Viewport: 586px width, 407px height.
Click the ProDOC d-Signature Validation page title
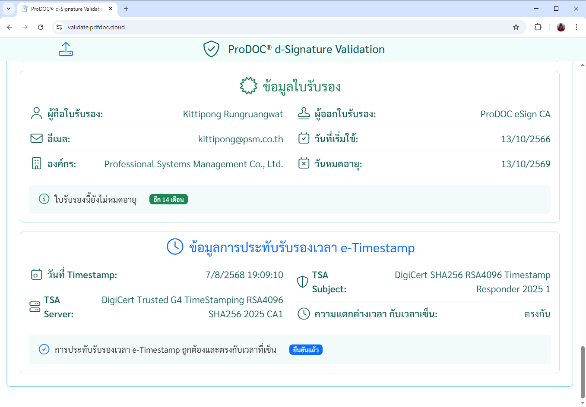pos(306,49)
